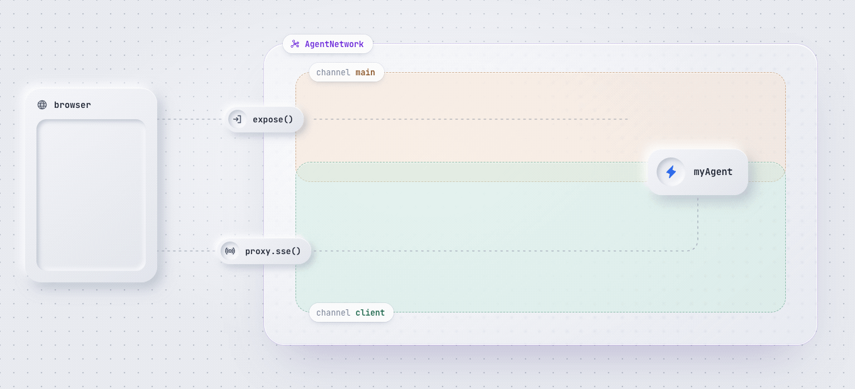Click the browser title text

click(72, 105)
